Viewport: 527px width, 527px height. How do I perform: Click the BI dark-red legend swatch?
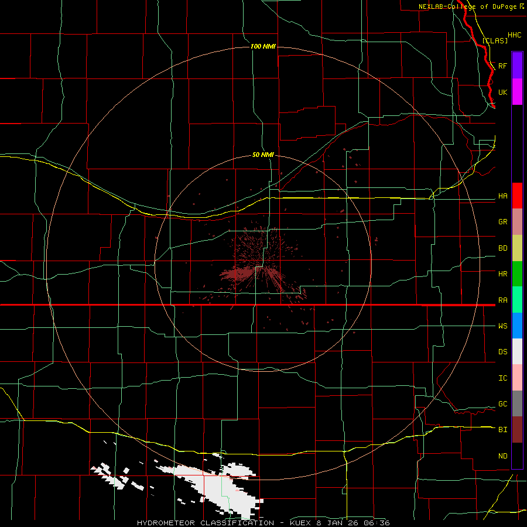[517, 430]
